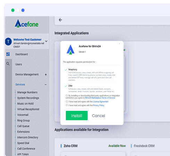The width and height of the screenshot is (170, 156).
Task: Open Call Conference
Action: point(26,149)
